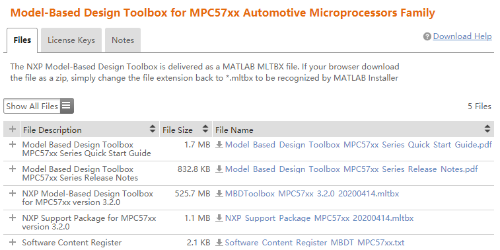Expand the Software Content Register row
This screenshot has height=250, width=500.
tap(13, 242)
